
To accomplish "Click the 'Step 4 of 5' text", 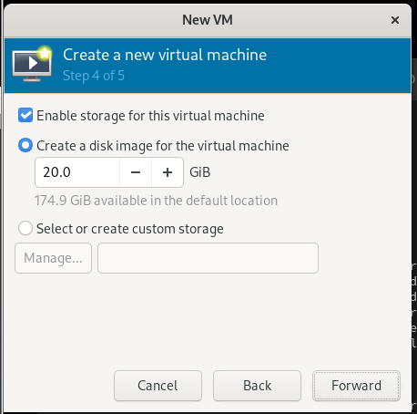I will click(94, 76).
